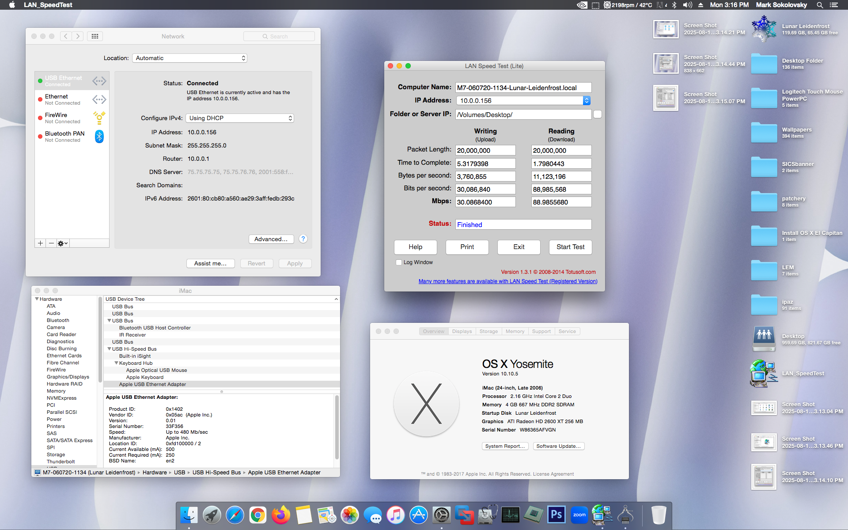This screenshot has height=530, width=848.
Task: Open the Location dropdown set to Automatic
Action: pyautogui.click(x=190, y=58)
